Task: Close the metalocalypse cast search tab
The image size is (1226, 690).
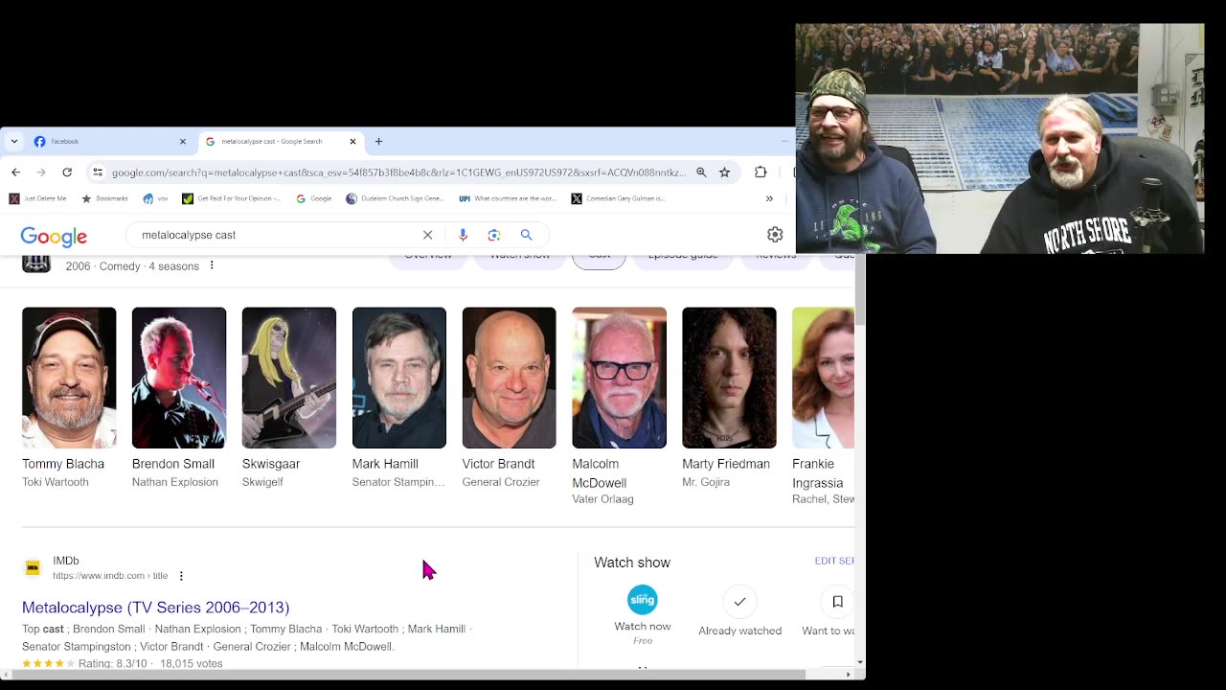Action: click(352, 141)
